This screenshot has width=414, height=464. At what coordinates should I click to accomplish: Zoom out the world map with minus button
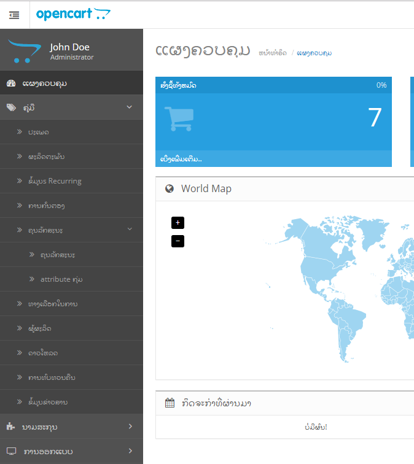coord(178,241)
